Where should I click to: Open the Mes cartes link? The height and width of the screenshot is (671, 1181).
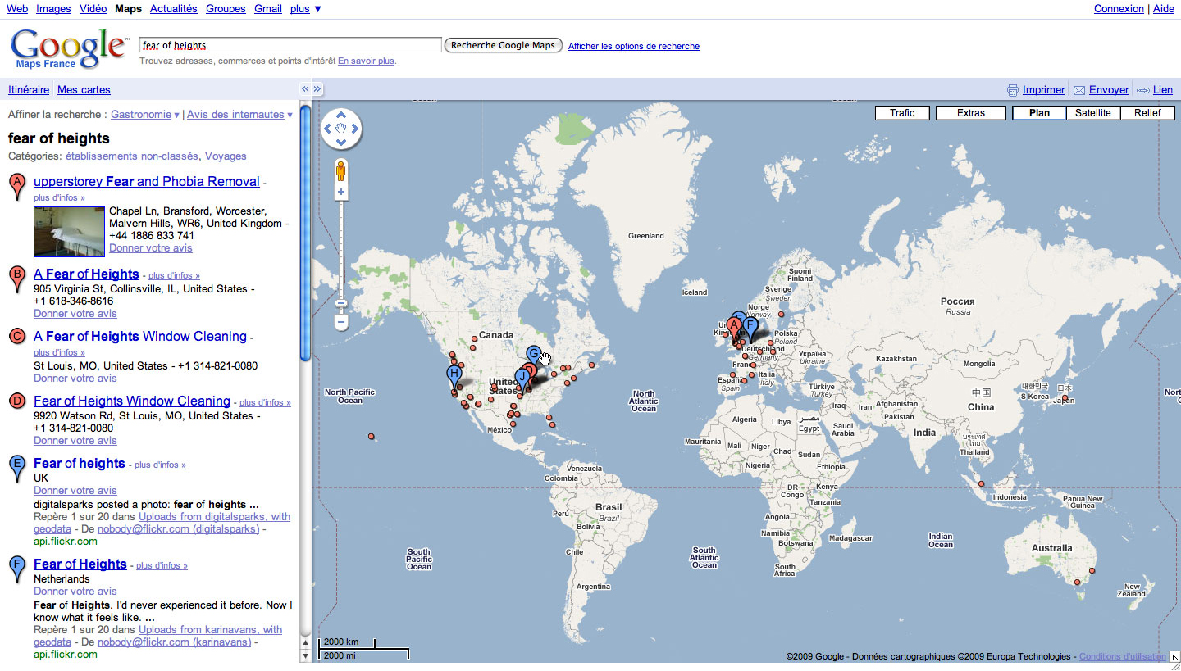(x=84, y=90)
